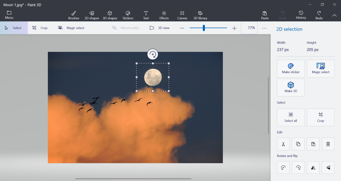Rotate selection left using rotate icon
Viewport: 341px width, 181px height.
[283, 167]
